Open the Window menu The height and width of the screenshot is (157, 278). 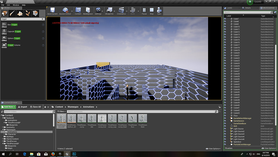(16, 5)
